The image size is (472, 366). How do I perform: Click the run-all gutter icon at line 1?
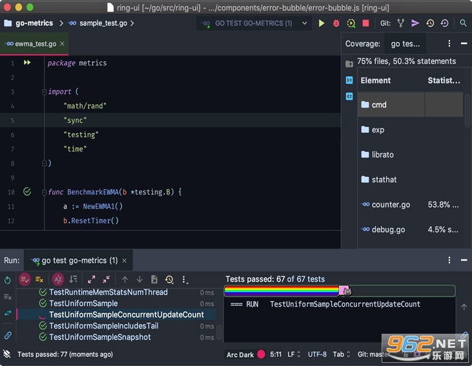point(27,63)
